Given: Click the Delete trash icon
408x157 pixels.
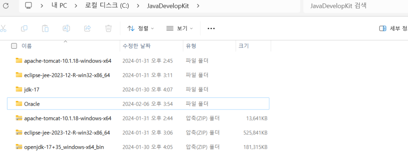Looking at the screenshot, I should (109, 28).
